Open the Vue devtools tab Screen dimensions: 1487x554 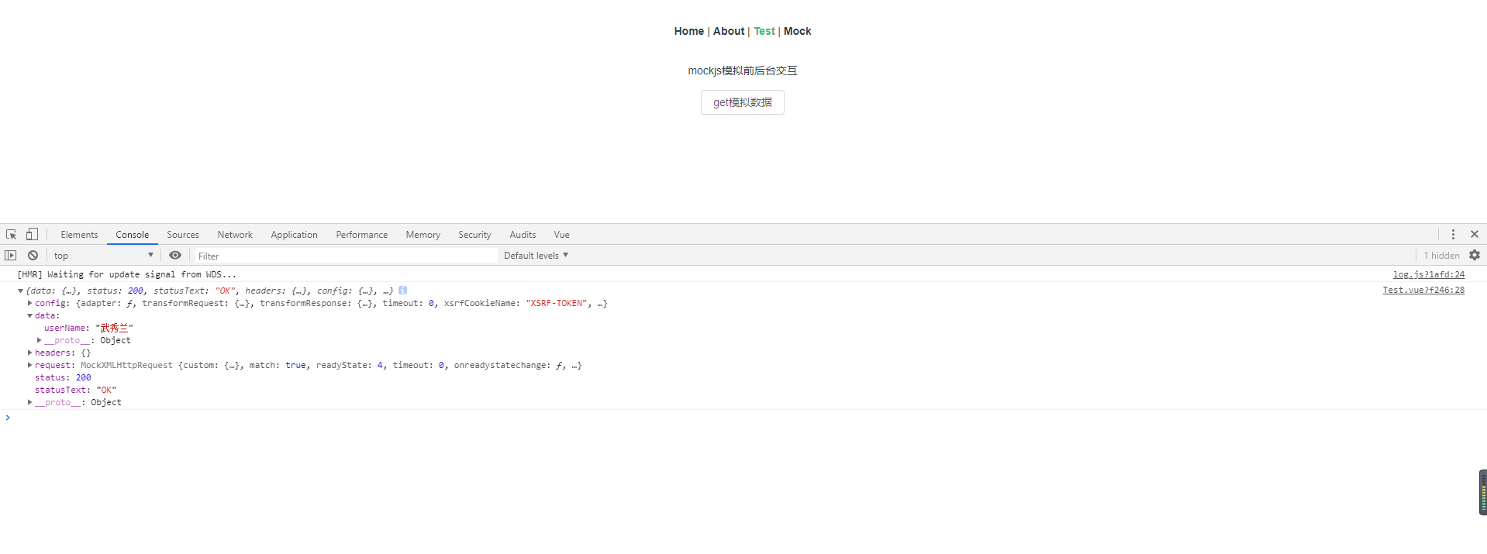(x=561, y=234)
